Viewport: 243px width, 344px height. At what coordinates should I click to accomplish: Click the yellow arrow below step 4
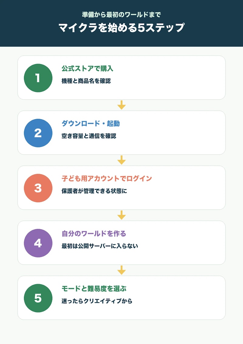point(122,270)
